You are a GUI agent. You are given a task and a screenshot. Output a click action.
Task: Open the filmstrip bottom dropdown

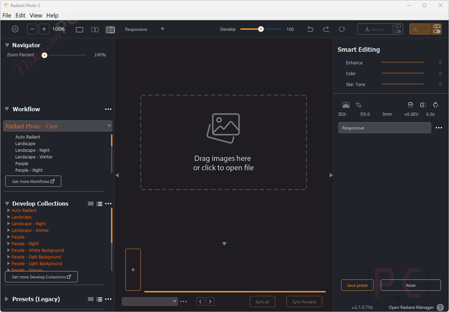[149, 301]
